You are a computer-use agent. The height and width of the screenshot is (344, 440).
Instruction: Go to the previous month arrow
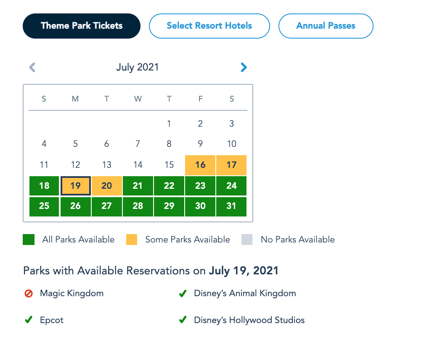(32, 67)
